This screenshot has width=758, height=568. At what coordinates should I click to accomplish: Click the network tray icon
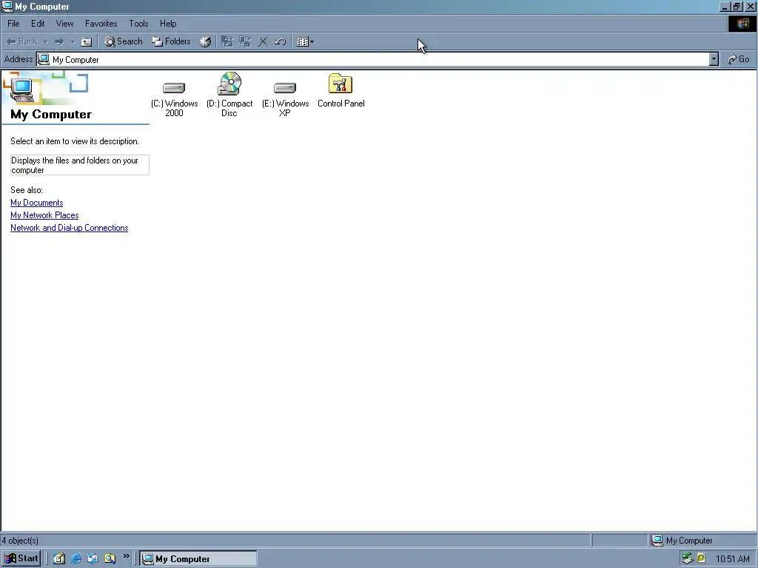[688, 559]
